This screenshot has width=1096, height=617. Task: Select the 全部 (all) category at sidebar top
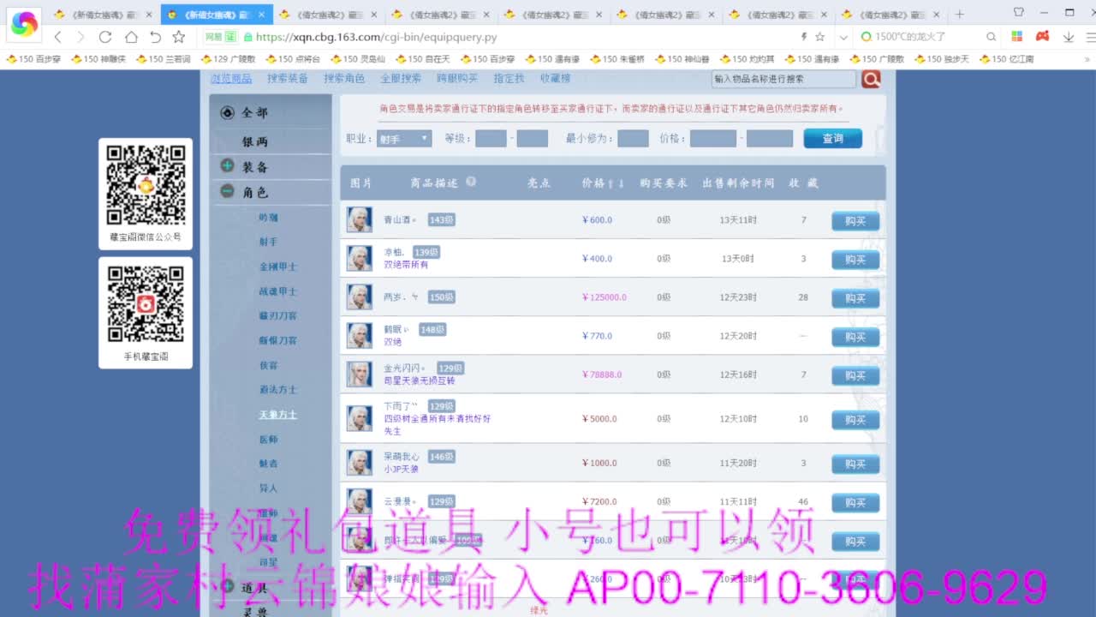pyautogui.click(x=226, y=111)
